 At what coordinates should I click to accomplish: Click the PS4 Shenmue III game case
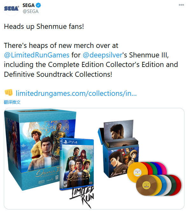[x=77, y=164]
